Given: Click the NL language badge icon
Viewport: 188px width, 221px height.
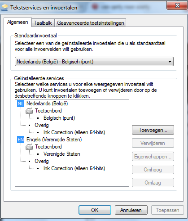Looking at the screenshot, I should coord(21,104).
